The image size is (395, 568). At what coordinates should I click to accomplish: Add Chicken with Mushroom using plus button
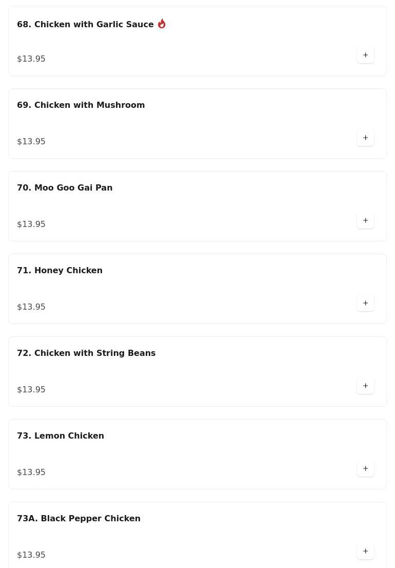click(365, 138)
